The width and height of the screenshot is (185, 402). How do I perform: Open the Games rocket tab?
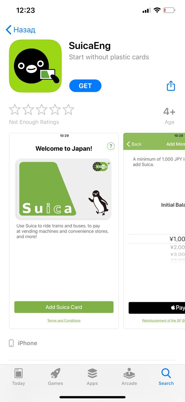55,377
